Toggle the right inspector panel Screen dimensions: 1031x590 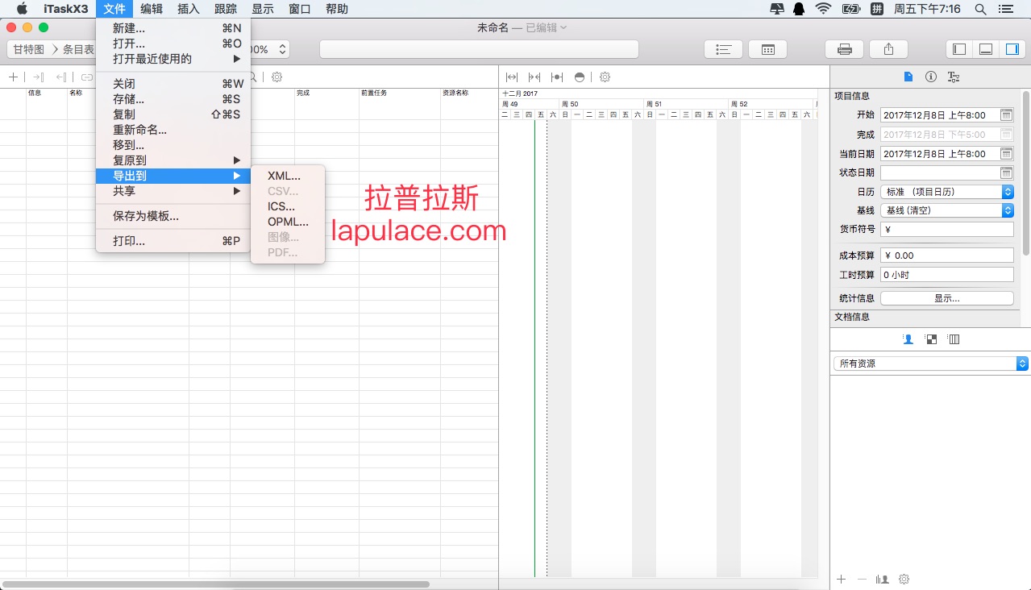pyautogui.click(x=1011, y=49)
